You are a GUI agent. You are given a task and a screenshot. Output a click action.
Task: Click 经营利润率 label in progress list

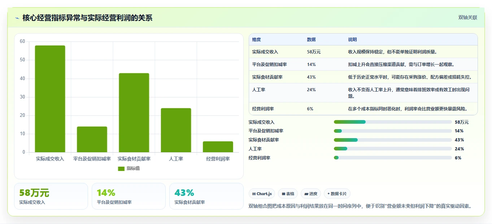[x=259, y=158]
